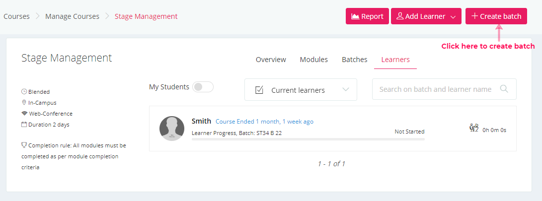This screenshot has height=201, width=542.
Task: Click the Report chart icon
Action: 355,16
